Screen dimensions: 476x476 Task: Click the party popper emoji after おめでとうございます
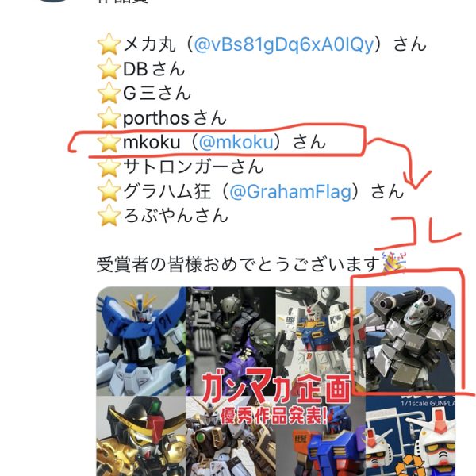(x=393, y=263)
